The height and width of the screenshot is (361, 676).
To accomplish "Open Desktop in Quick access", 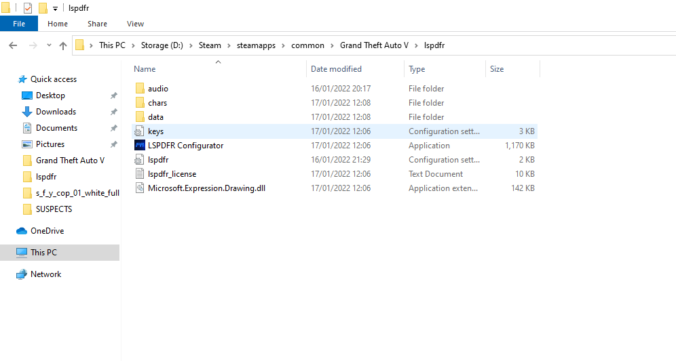I will 50,95.
